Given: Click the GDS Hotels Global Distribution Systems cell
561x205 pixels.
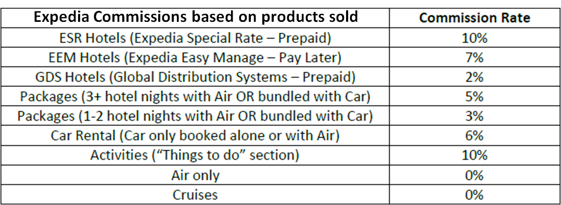Looking at the screenshot, I should (195, 77).
